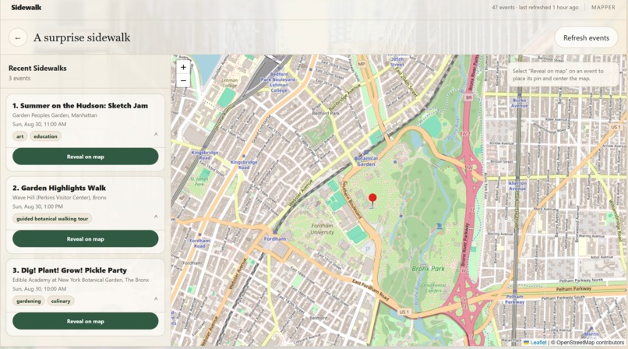Collapse the Garden Highlights Walk chevron
The height and width of the screenshot is (349, 628).
point(156,217)
